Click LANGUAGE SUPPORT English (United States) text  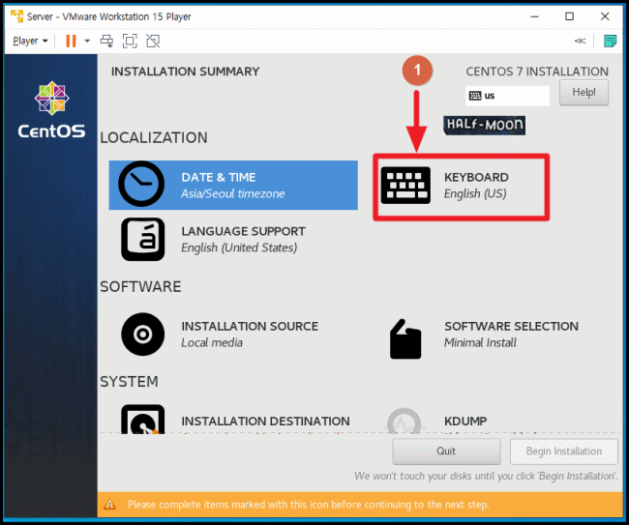point(243,239)
